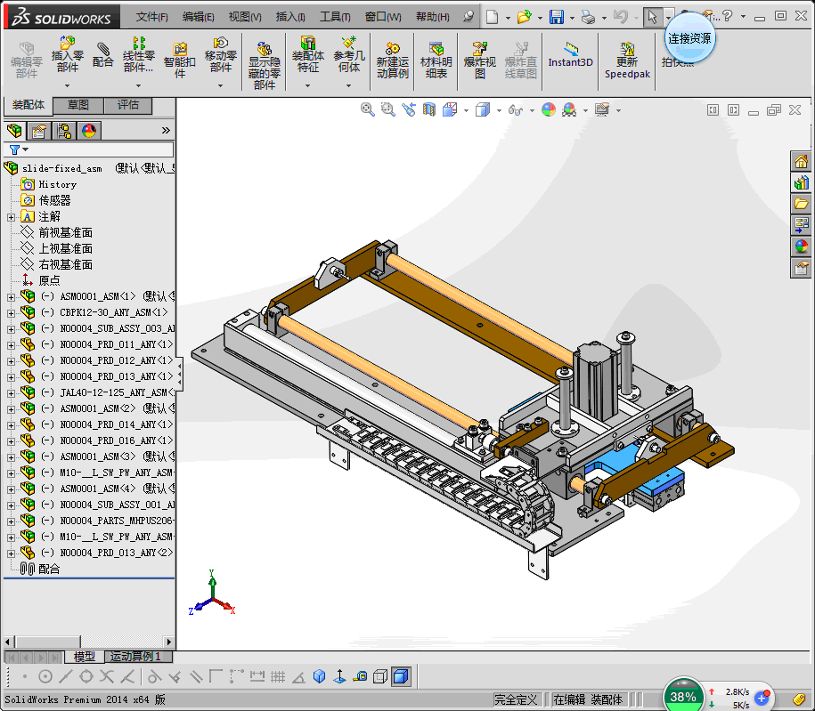Click the DisplayManager color sphere tab

coord(89,131)
